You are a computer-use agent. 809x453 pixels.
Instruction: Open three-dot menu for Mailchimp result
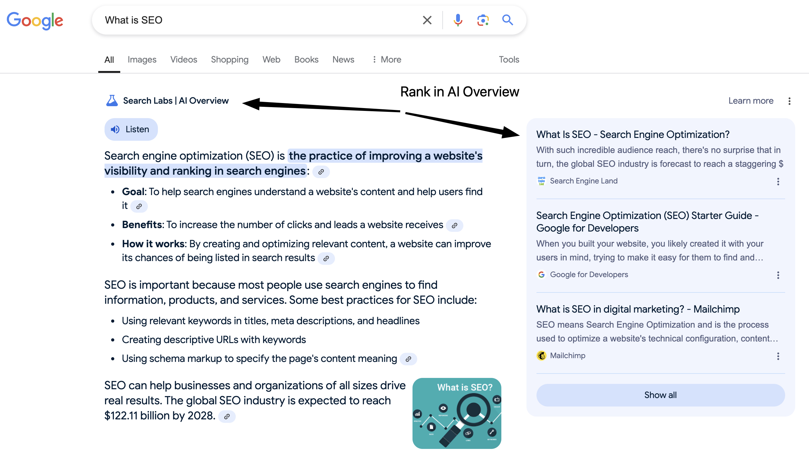tap(778, 356)
